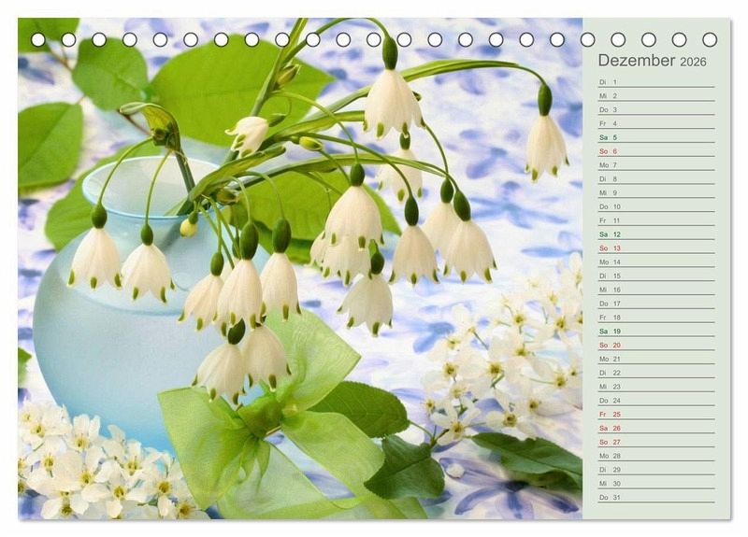This screenshot has width=748, height=537.
Task: Click the rightmost binding hole
Action: pos(710,39)
